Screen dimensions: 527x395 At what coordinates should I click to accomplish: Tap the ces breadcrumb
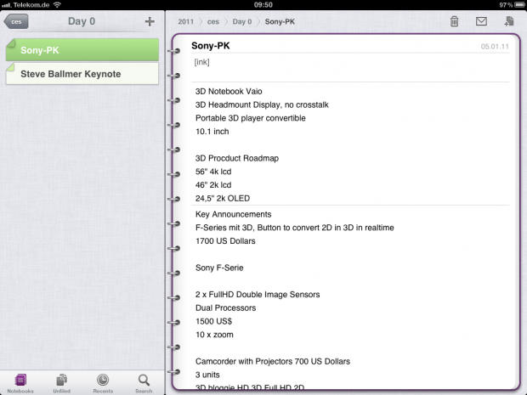click(x=213, y=21)
